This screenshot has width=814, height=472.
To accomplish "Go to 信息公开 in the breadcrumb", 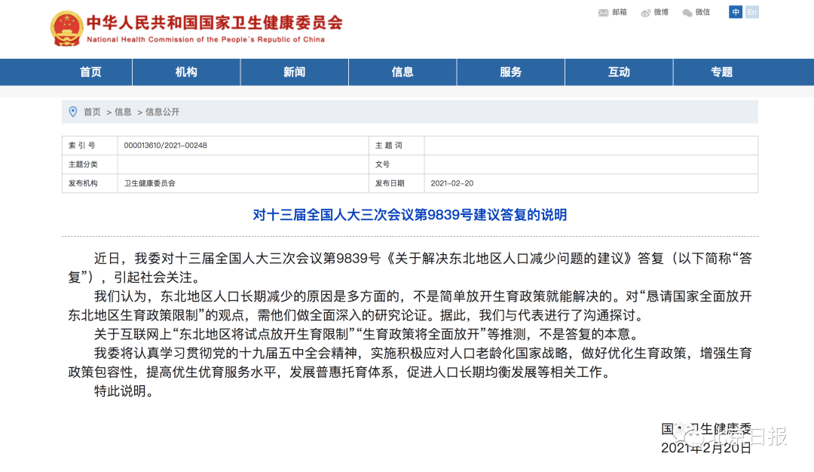I will pos(162,112).
